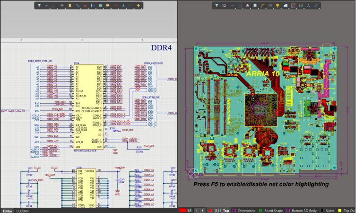Click the selection filter in schematic toolbar
Screen dimensions: 356x213
click(39, 6)
